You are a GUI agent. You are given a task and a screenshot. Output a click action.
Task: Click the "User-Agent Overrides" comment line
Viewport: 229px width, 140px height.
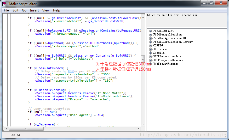(49, 109)
